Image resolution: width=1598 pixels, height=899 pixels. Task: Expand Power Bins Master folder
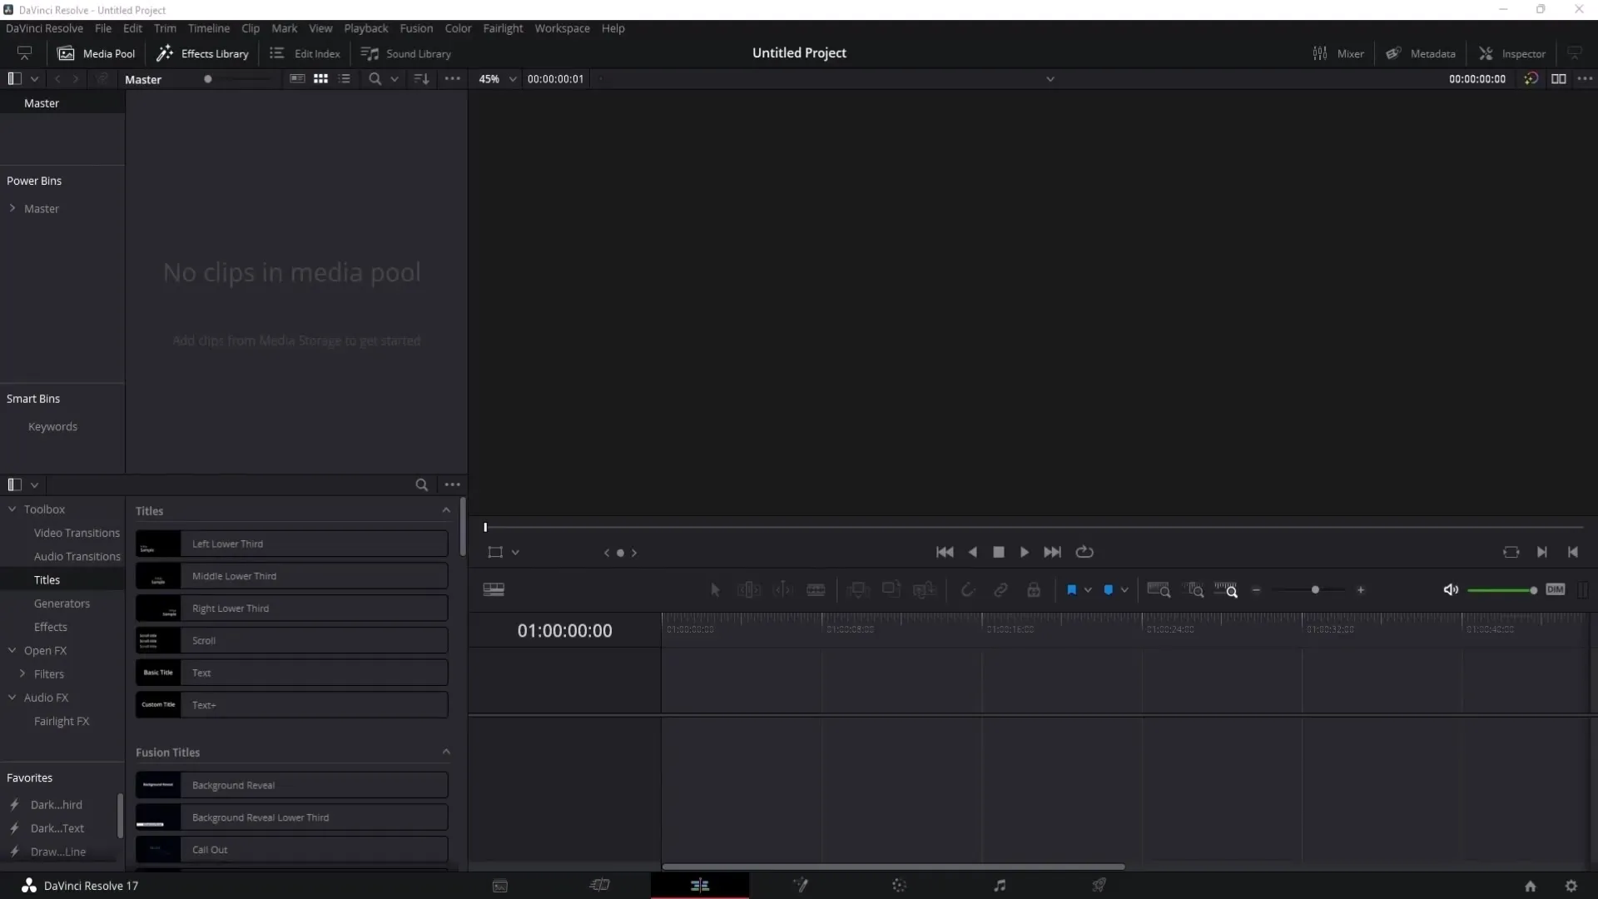(x=12, y=208)
